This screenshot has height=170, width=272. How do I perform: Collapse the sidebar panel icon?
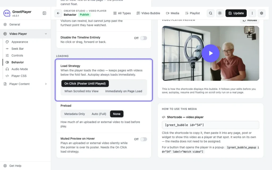pyautogui.click(x=44, y=13)
